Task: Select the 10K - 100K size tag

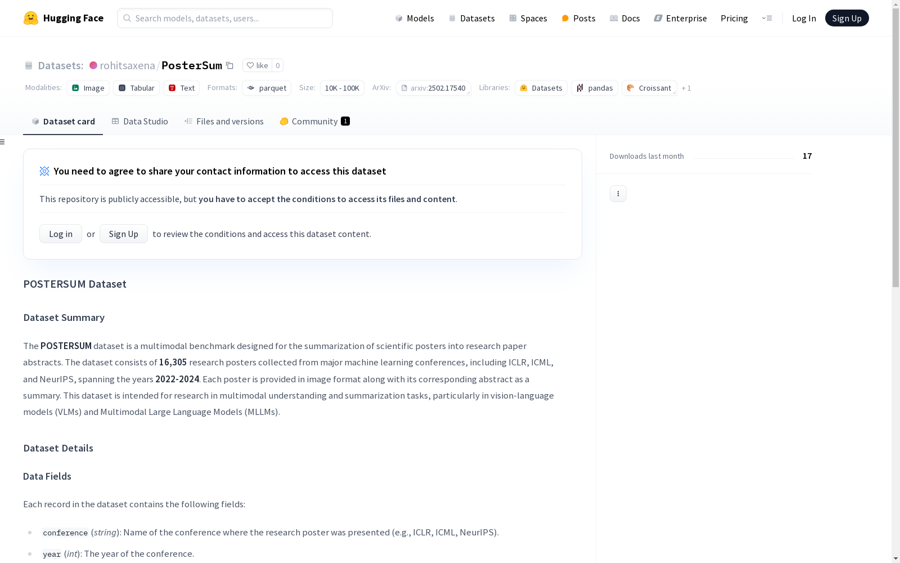Action: pos(342,88)
